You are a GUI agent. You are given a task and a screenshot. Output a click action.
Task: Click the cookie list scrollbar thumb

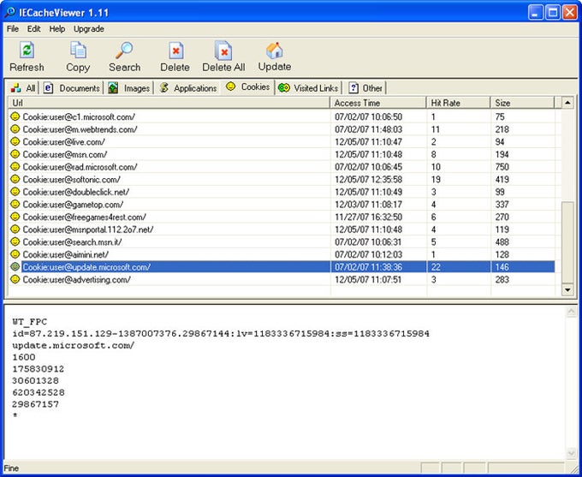[567, 242]
